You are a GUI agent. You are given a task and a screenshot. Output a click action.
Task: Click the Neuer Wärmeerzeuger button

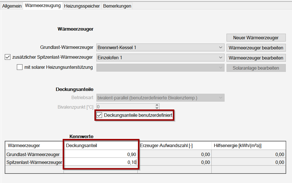click(256, 38)
